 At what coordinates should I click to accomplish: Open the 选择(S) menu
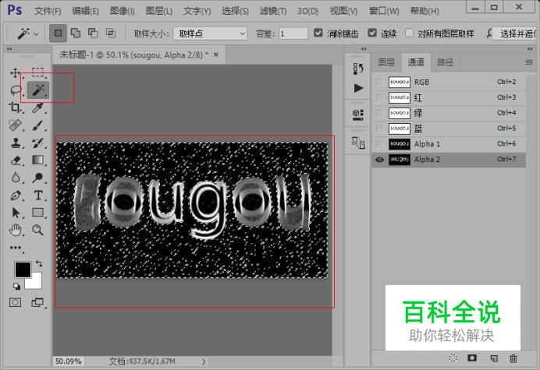(235, 11)
